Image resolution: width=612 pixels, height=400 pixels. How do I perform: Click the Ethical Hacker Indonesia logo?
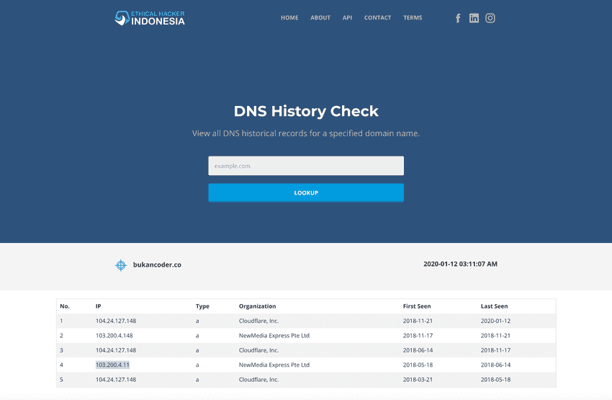[150, 18]
